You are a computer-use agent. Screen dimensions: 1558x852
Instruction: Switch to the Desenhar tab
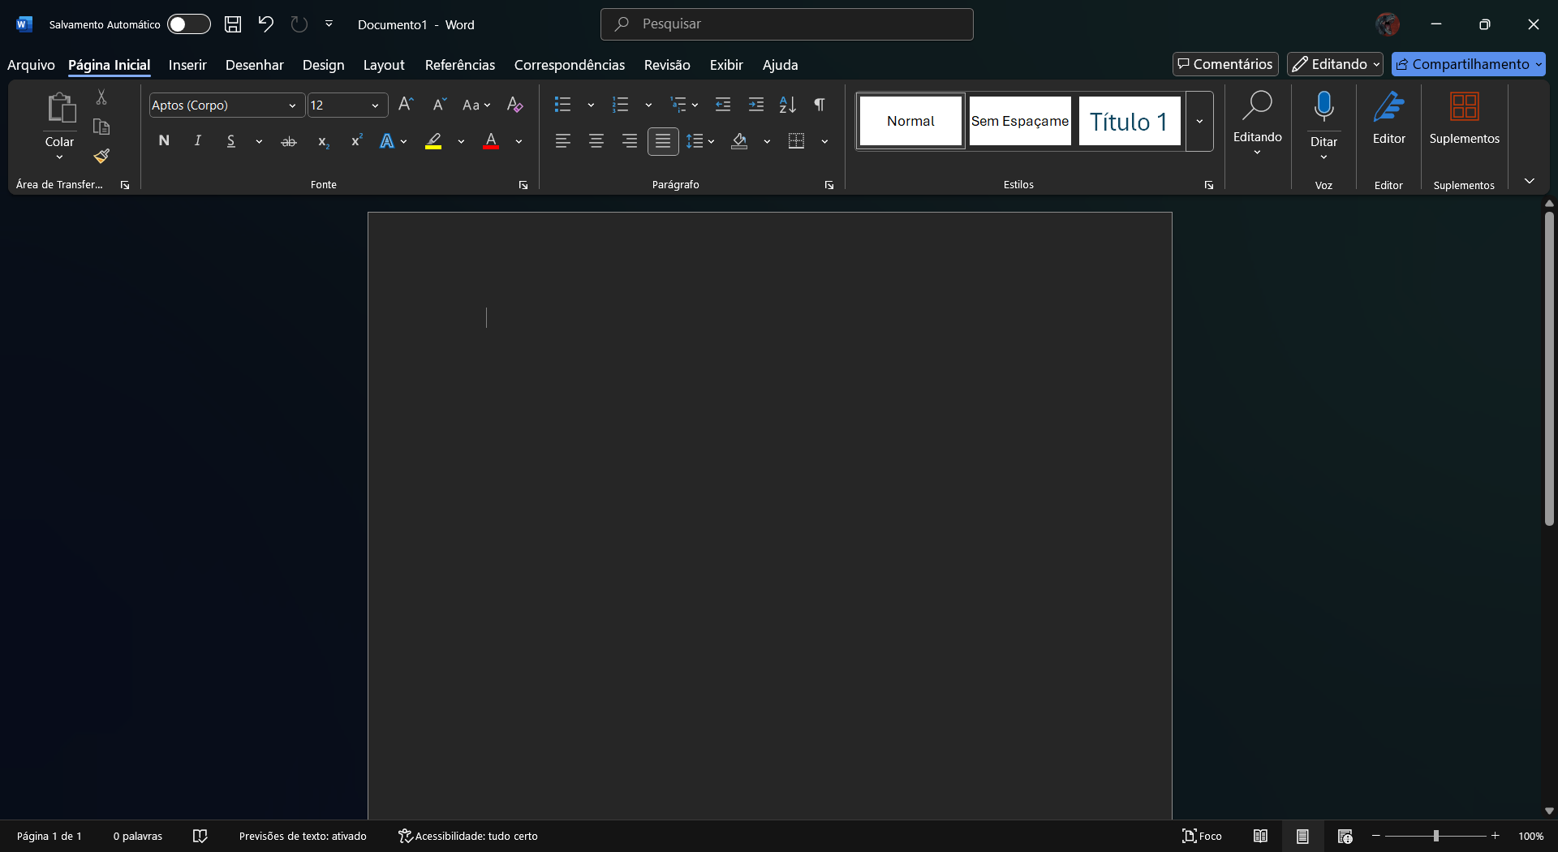pos(255,65)
